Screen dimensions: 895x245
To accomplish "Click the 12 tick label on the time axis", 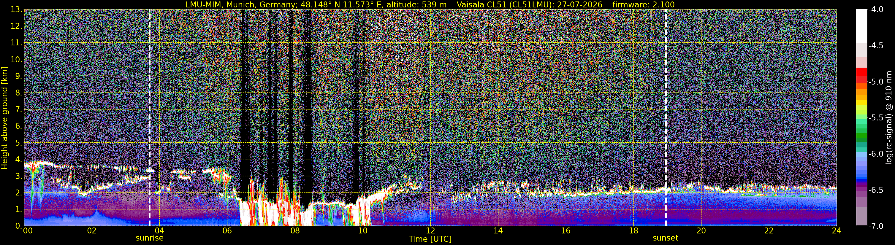I will point(430,231).
